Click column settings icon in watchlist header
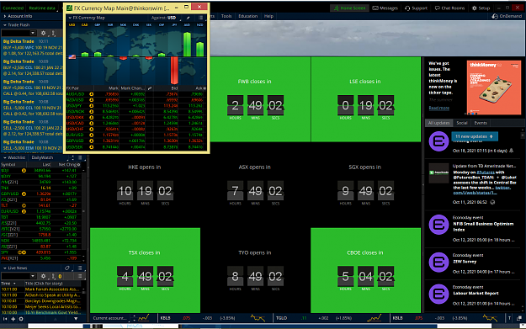This screenshot has height=329, width=526. coord(79,165)
